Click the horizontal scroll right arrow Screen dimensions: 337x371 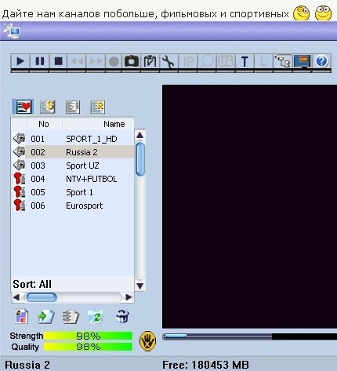click(x=129, y=297)
